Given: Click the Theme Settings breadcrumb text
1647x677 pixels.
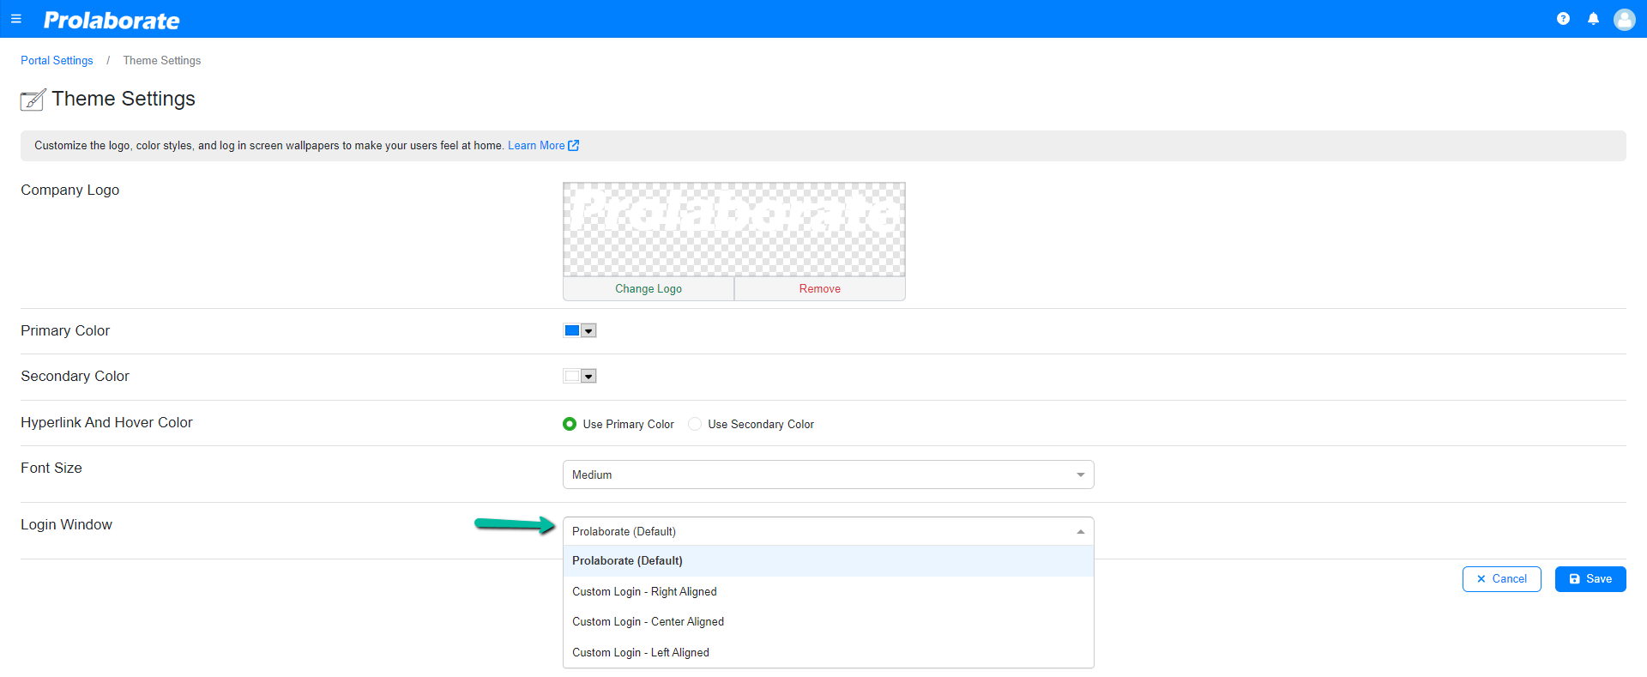Looking at the screenshot, I should (162, 61).
